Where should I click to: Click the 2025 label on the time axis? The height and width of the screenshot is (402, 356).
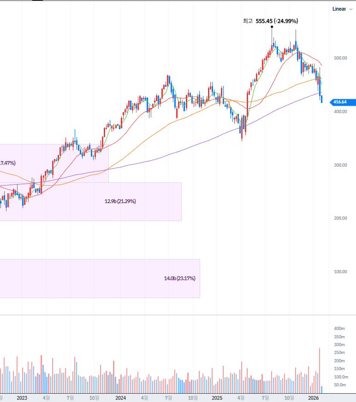(217, 397)
